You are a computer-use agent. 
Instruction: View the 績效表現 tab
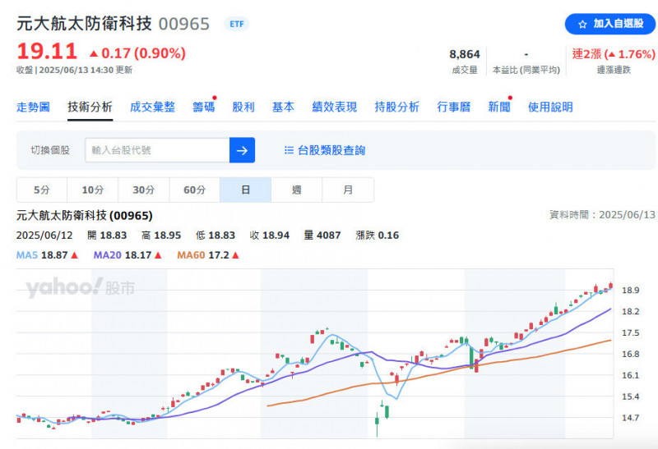click(335, 107)
